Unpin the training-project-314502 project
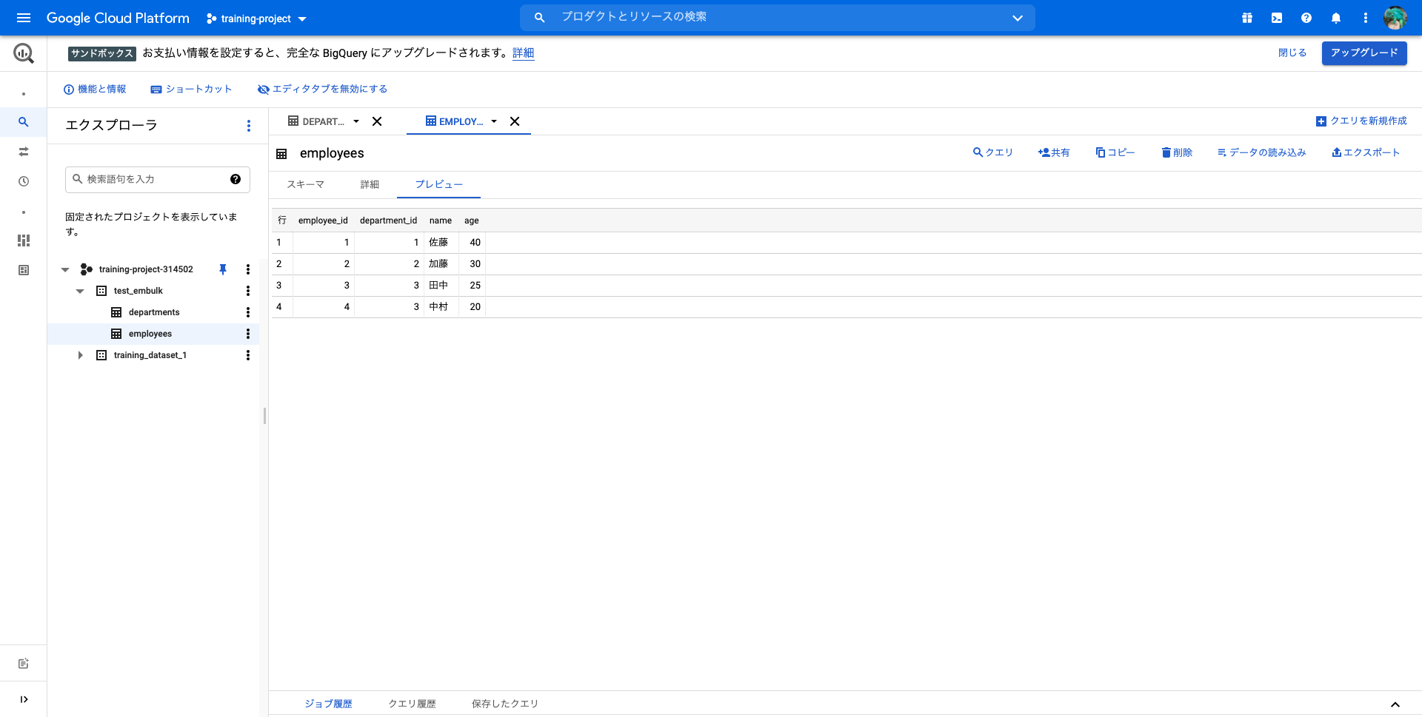 point(222,269)
